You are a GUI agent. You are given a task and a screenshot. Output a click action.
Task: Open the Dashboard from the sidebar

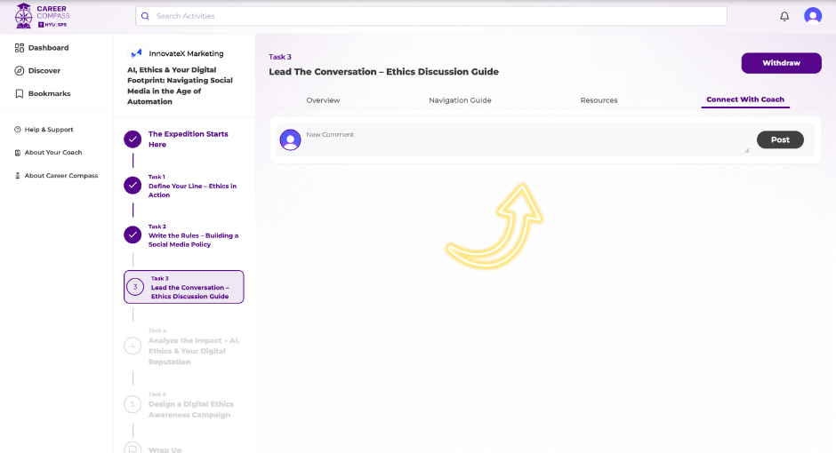(x=48, y=48)
